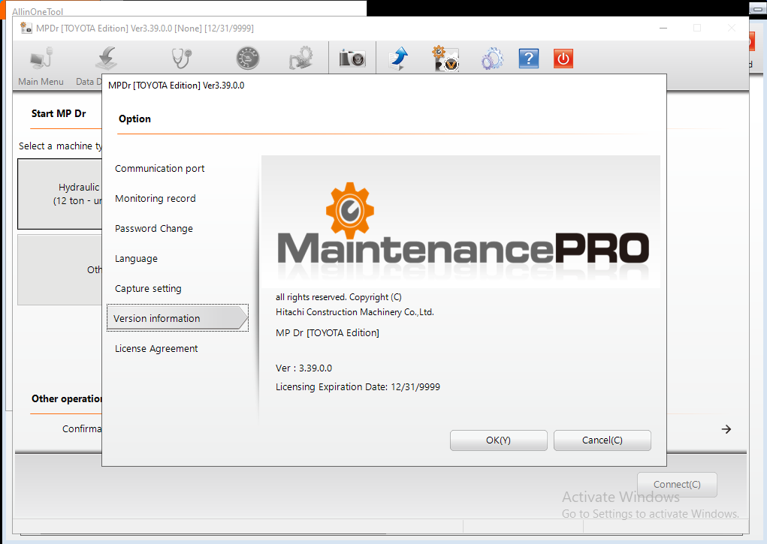This screenshot has width=767, height=544.
Task: Choose Password Change option
Action: click(x=153, y=229)
